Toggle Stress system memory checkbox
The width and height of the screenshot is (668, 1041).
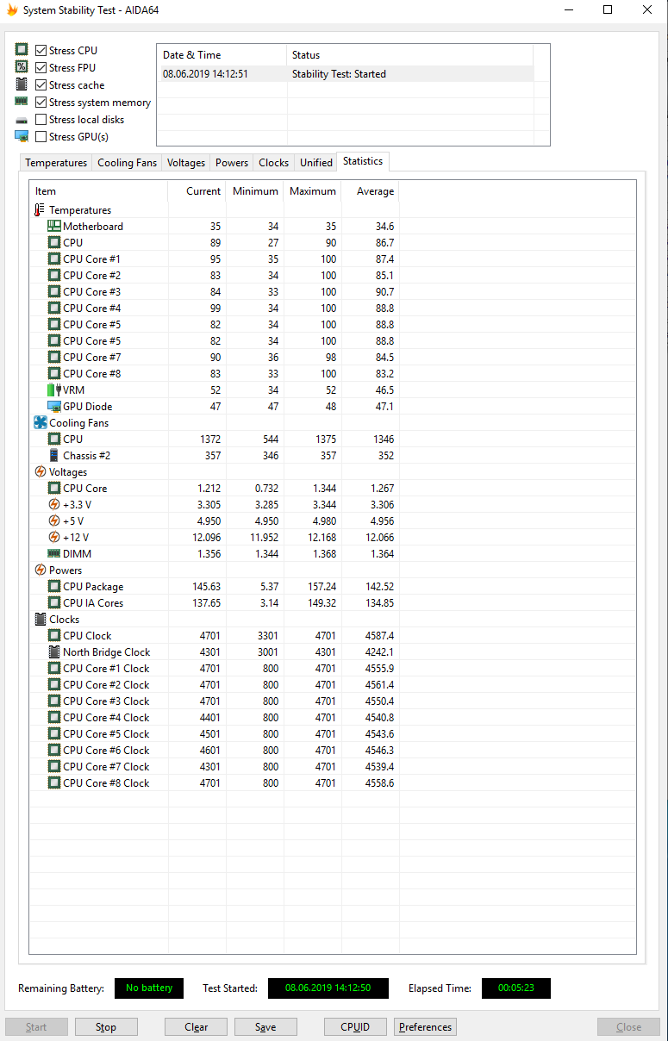pyautogui.click(x=41, y=103)
